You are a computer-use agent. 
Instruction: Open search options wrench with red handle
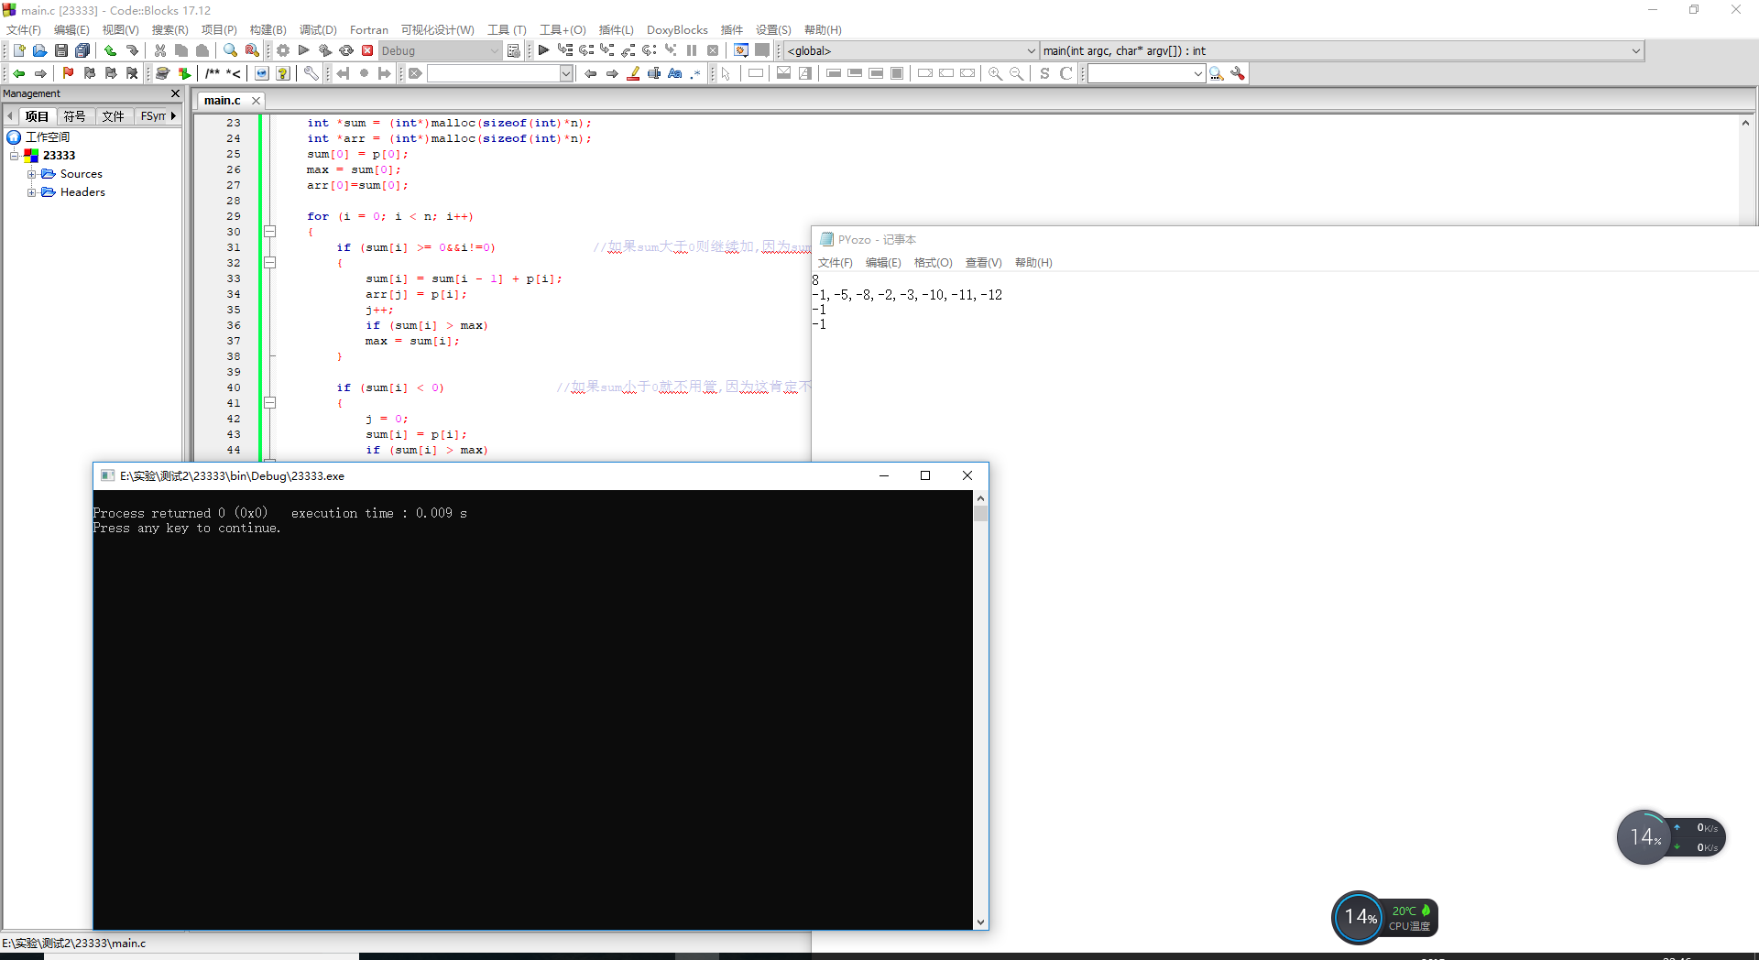point(1238,73)
